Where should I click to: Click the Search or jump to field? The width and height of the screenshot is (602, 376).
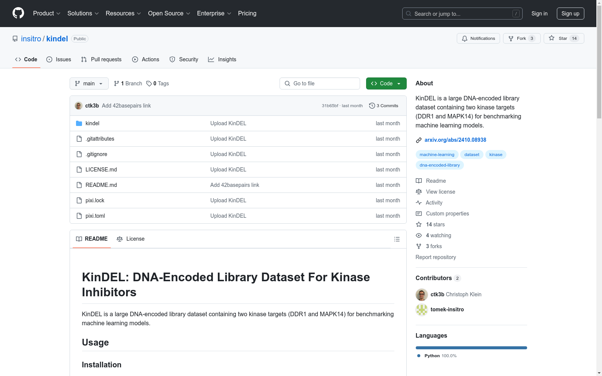tap(462, 14)
